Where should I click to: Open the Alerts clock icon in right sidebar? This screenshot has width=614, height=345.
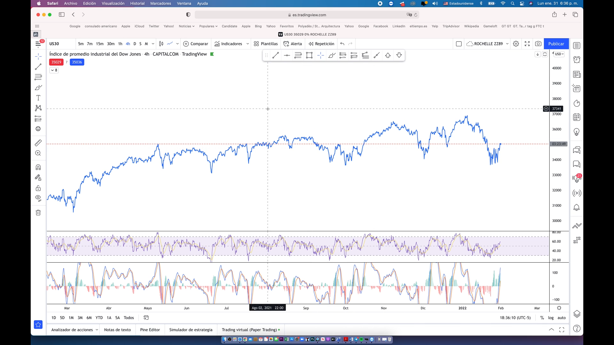pos(577,60)
